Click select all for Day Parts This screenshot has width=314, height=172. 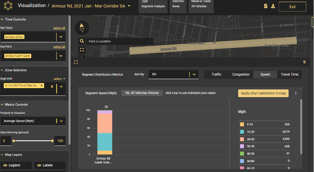coord(59,47)
